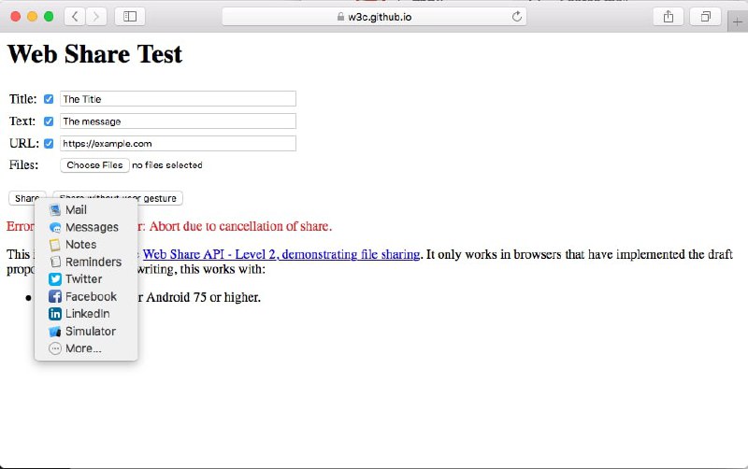Open Web Share API Level 2 link
Viewport: 748px width, 469px height.
click(x=281, y=254)
